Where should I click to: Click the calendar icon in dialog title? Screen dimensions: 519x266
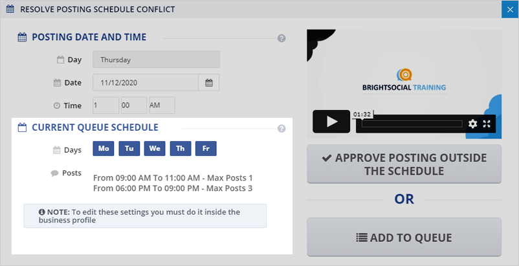[10, 10]
